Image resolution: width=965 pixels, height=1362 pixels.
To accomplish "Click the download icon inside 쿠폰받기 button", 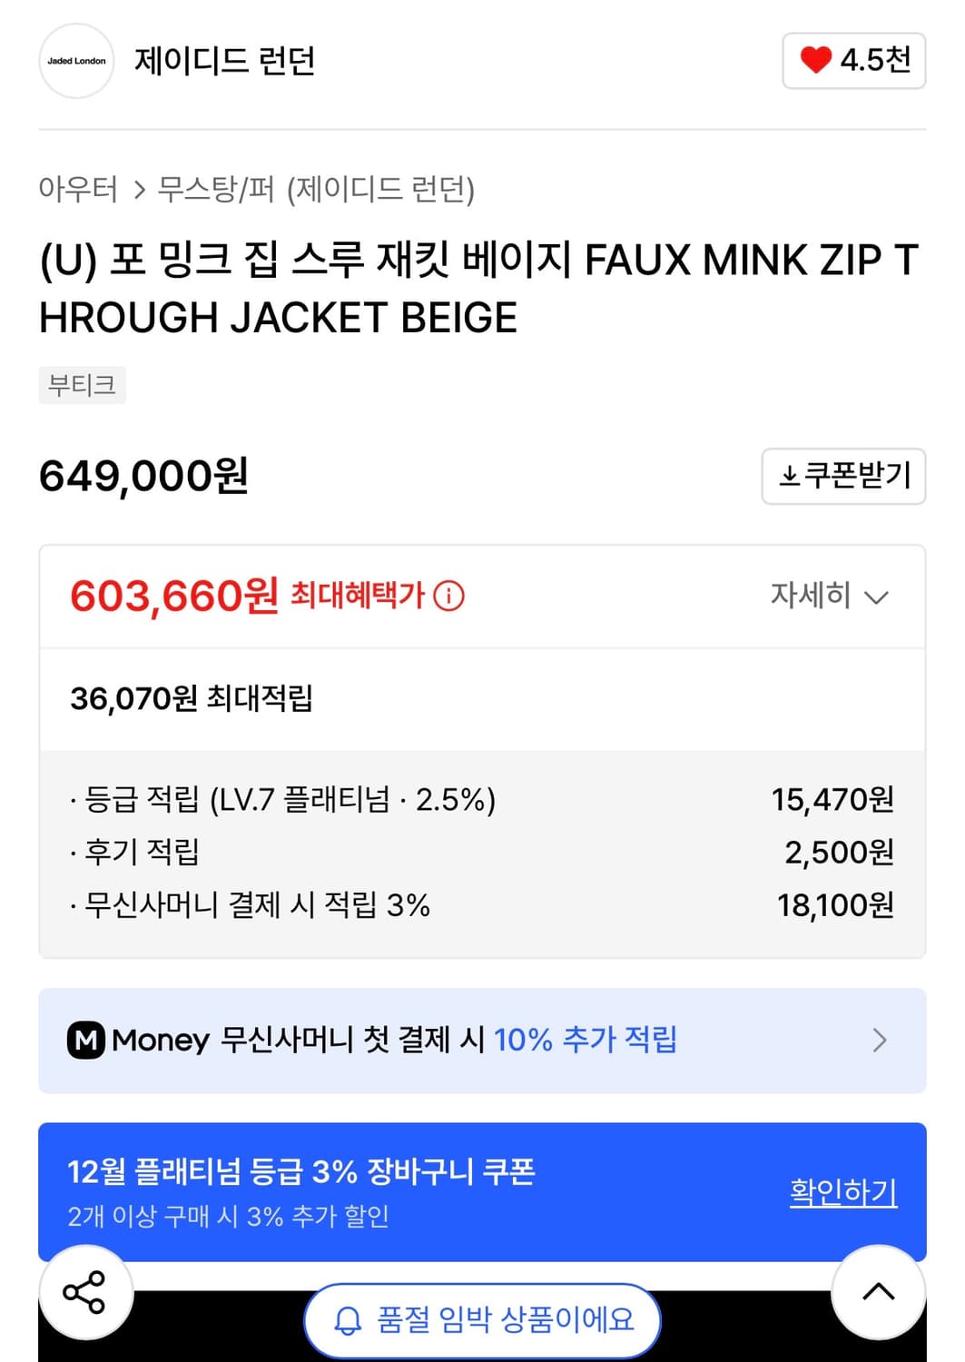I will (x=792, y=477).
